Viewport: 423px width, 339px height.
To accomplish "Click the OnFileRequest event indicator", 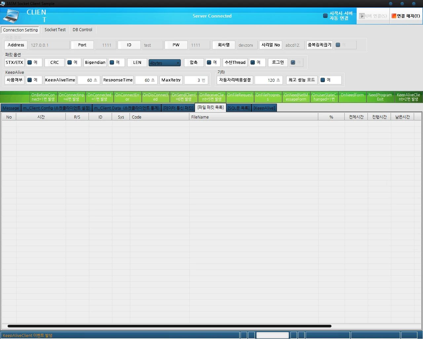I will (x=240, y=97).
